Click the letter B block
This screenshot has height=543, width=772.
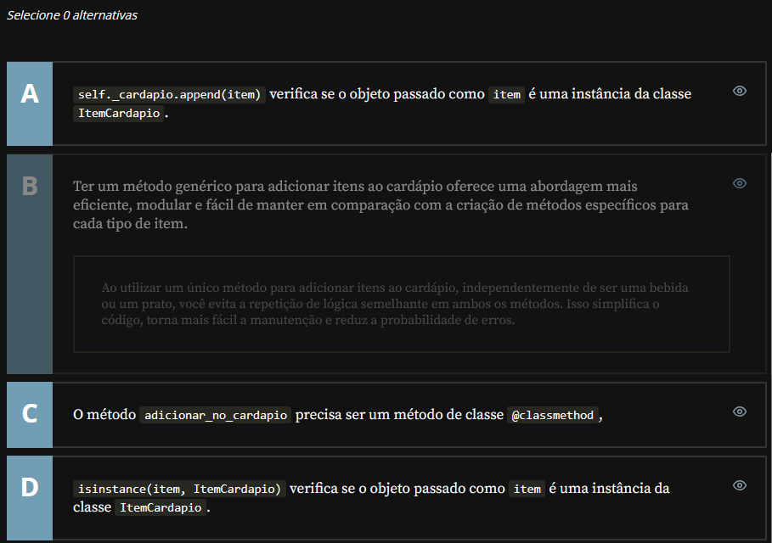click(30, 263)
